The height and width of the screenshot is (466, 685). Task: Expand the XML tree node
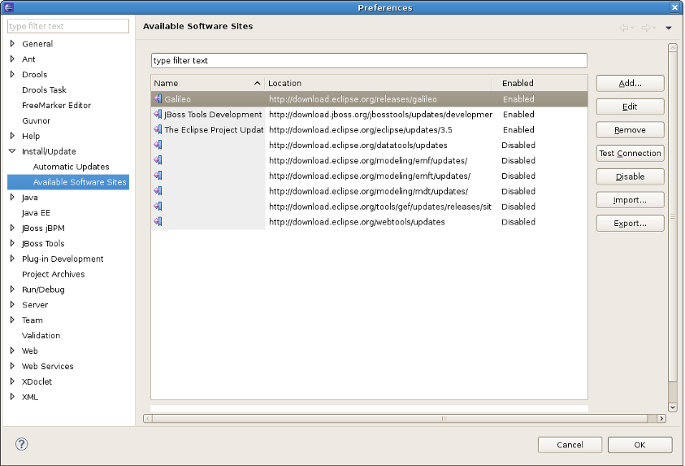pos(12,396)
